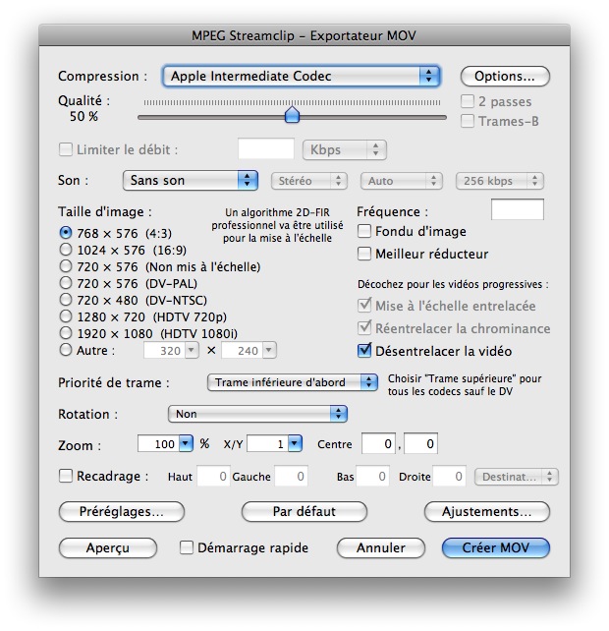Click the Zoom 100 value field
Image resolution: width=609 pixels, height=631 pixels.
click(x=158, y=443)
